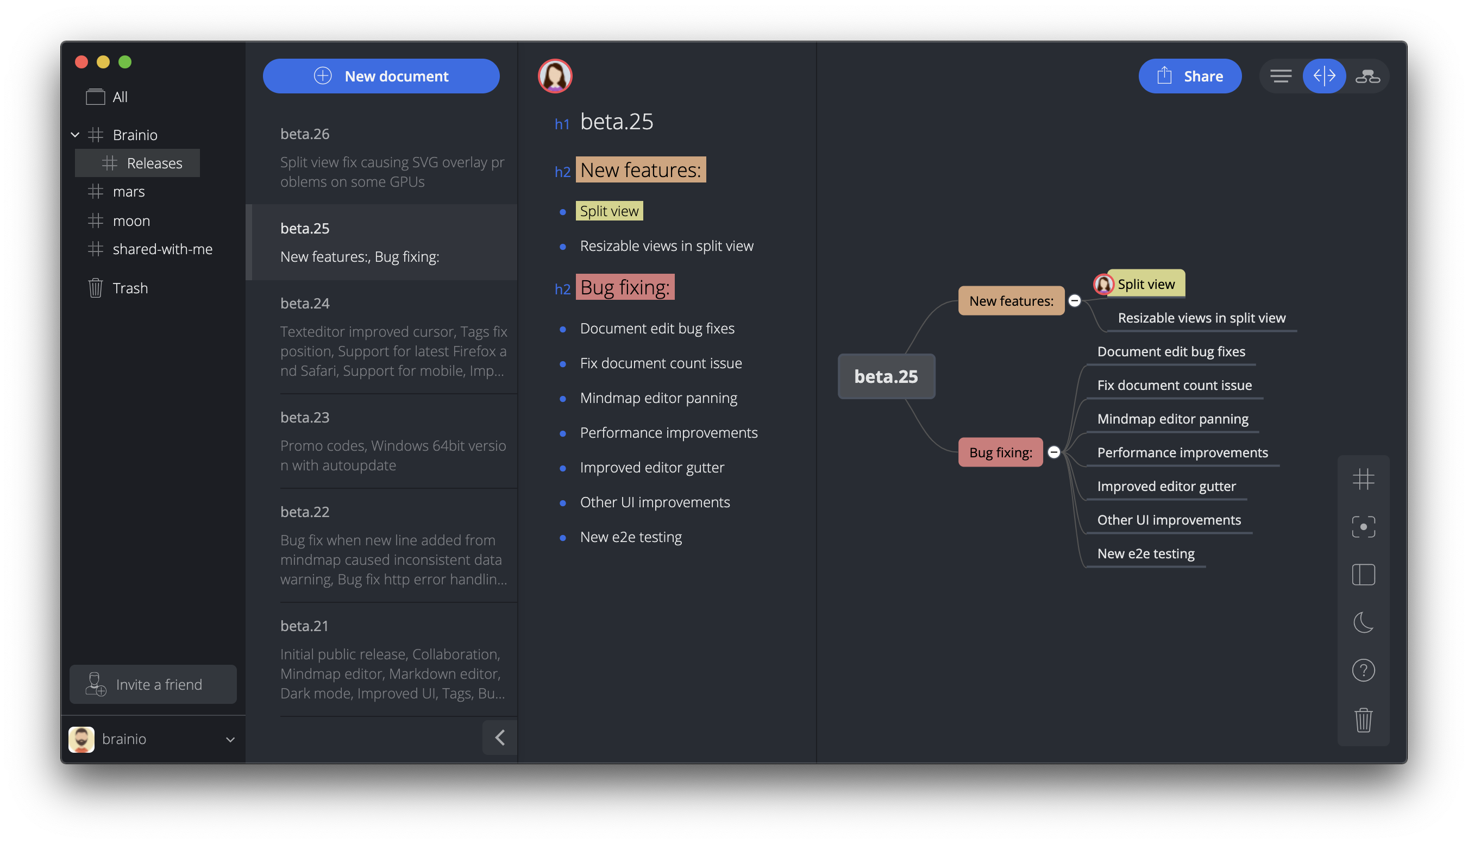This screenshot has height=844, width=1468.
Task: Switch to text-only editor view
Action: (x=1280, y=76)
